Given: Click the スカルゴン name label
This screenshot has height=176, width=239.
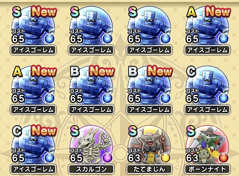Looking at the screenshot, I should tap(91, 169).
